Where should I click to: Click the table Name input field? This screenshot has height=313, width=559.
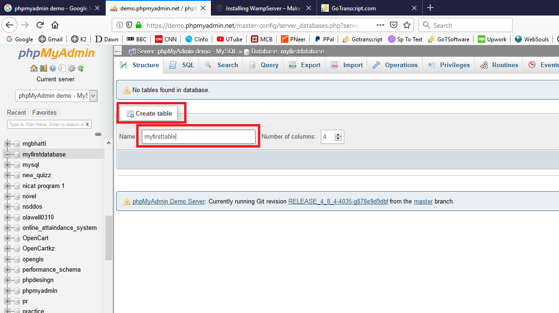pos(198,136)
